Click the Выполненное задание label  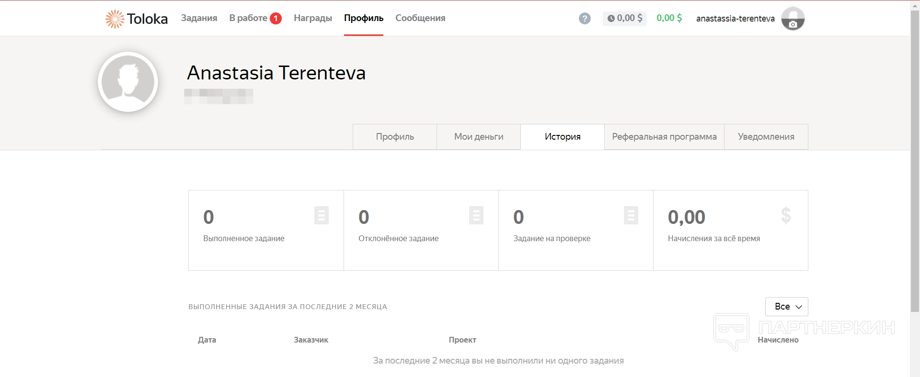click(244, 238)
